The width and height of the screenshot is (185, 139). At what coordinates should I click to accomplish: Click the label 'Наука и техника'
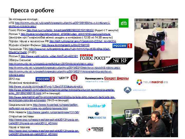(x=19, y=127)
